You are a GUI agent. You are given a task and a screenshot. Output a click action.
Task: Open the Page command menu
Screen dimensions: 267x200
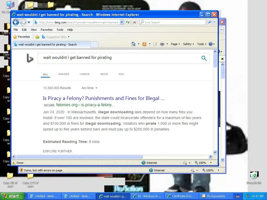click(175, 44)
